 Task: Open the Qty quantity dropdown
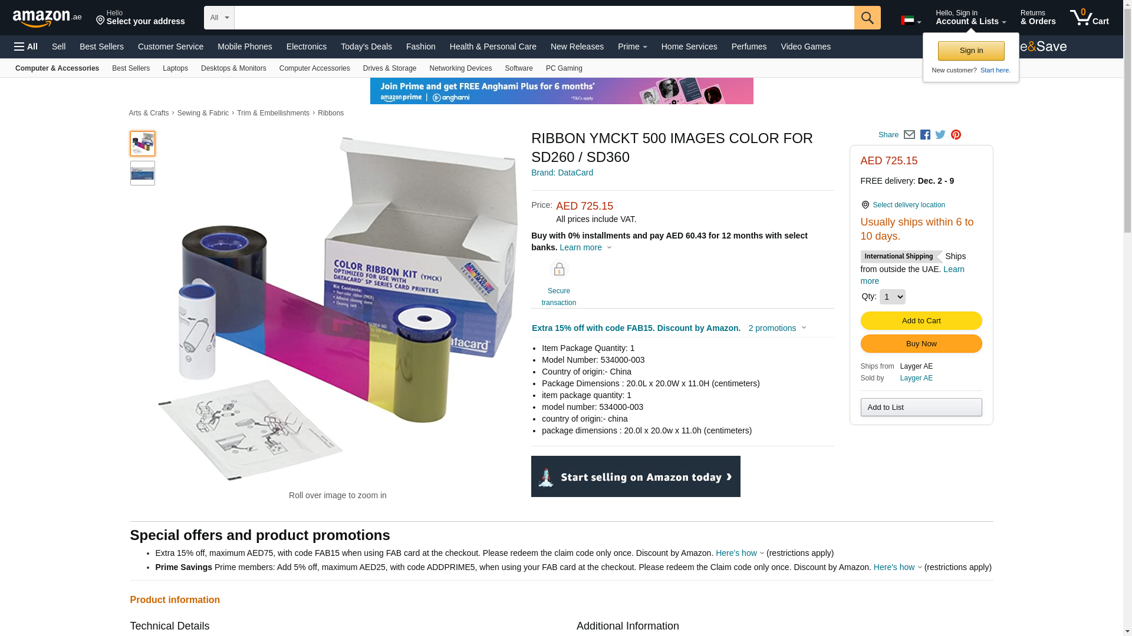(x=892, y=297)
